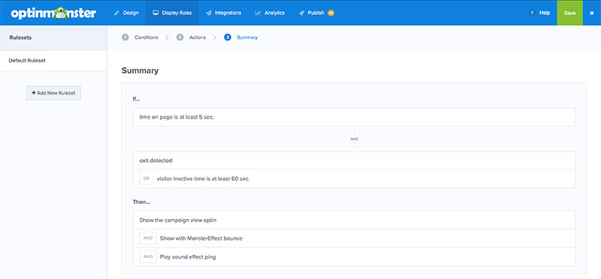The height and width of the screenshot is (279, 601).
Task: Click the chart icon beside Analytics
Action: (x=258, y=13)
